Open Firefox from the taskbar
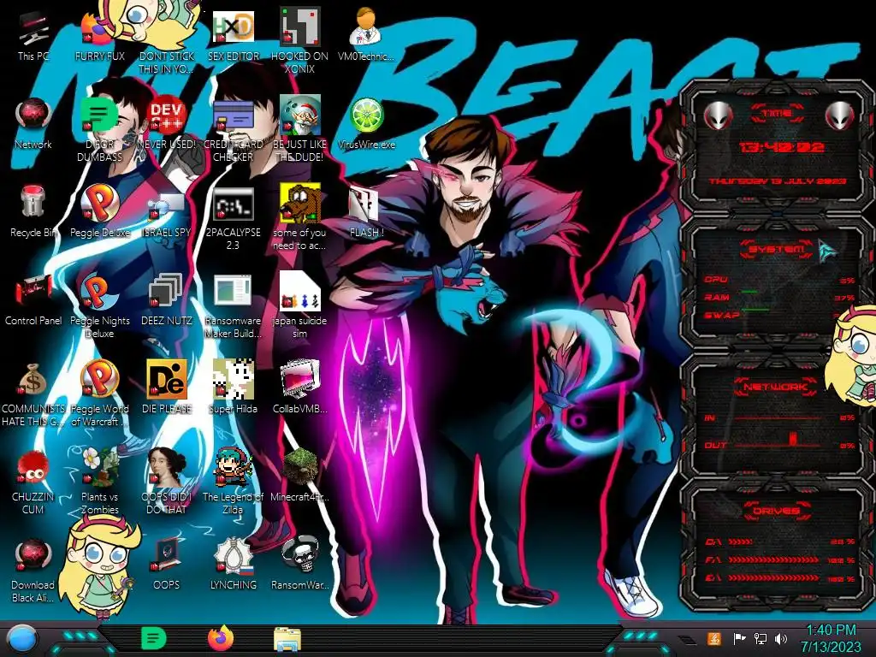Image resolution: width=876 pixels, height=657 pixels. coord(221,638)
